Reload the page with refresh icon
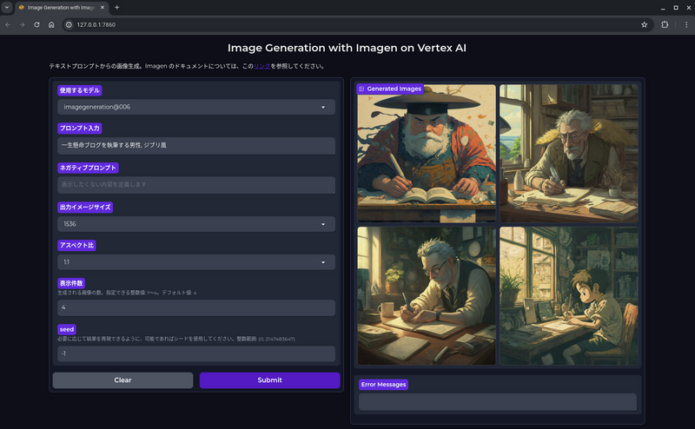 click(36, 25)
